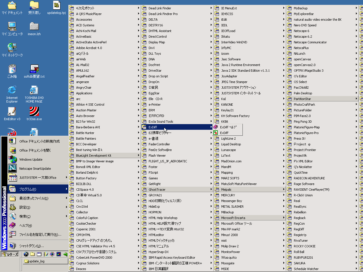The image size is (363, 272).
Task: Expand the arrow beside 設定(S)
Action: click(x=66, y=207)
